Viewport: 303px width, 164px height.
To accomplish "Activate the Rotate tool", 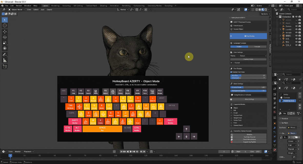I will [5, 37].
